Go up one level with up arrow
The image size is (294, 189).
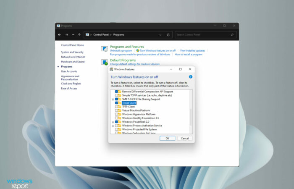pyautogui.click(x=79, y=35)
